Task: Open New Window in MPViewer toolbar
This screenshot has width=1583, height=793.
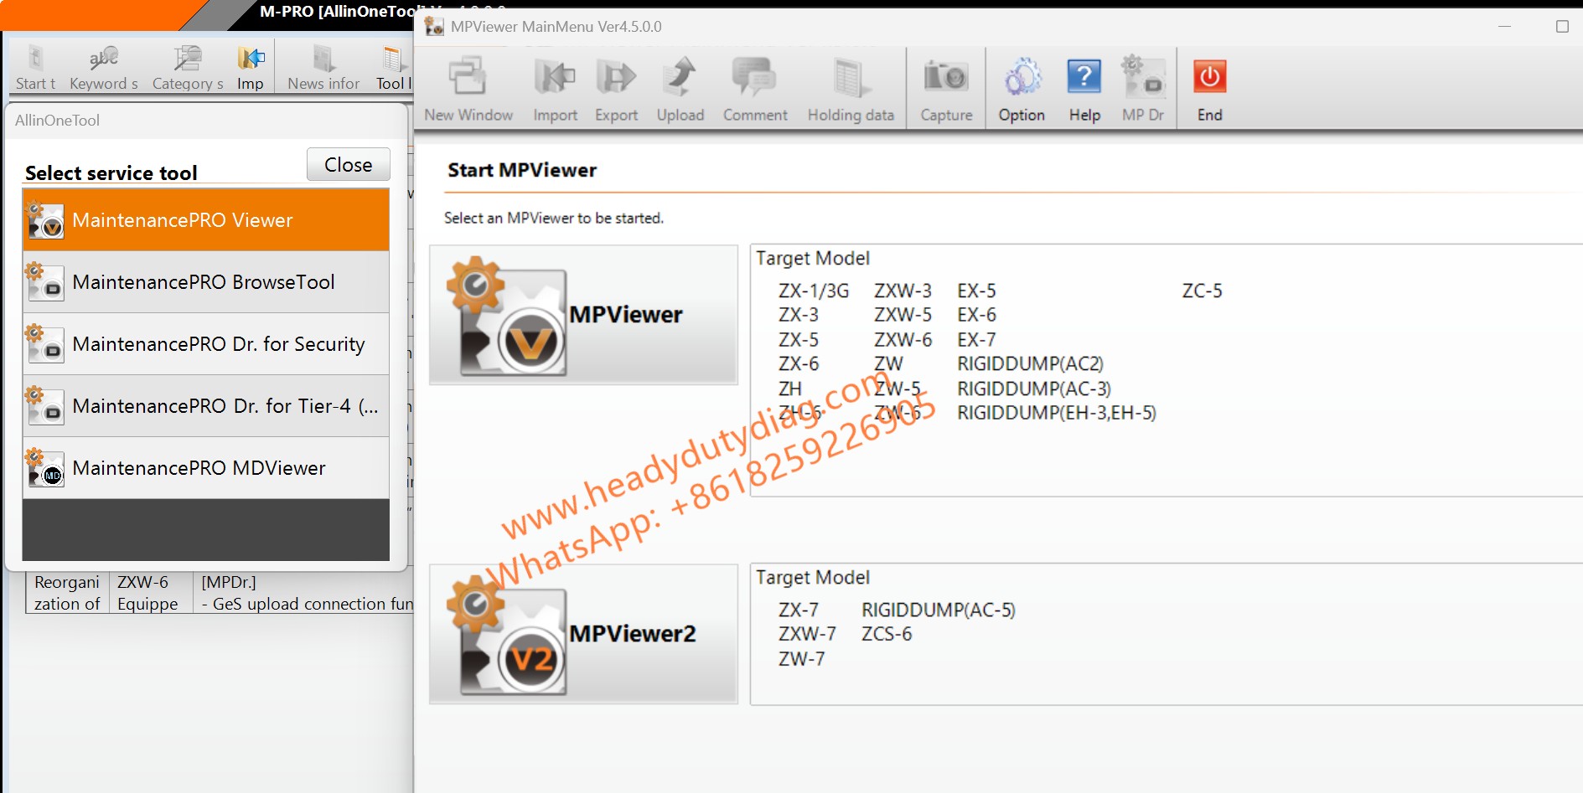Action: (x=468, y=90)
